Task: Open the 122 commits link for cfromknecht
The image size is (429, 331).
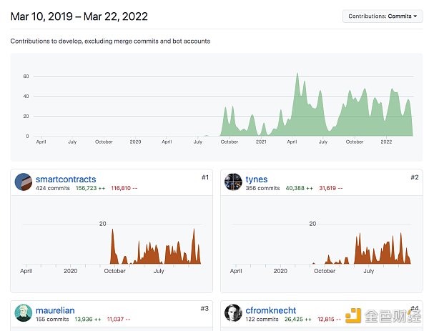Action: (x=262, y=318)
